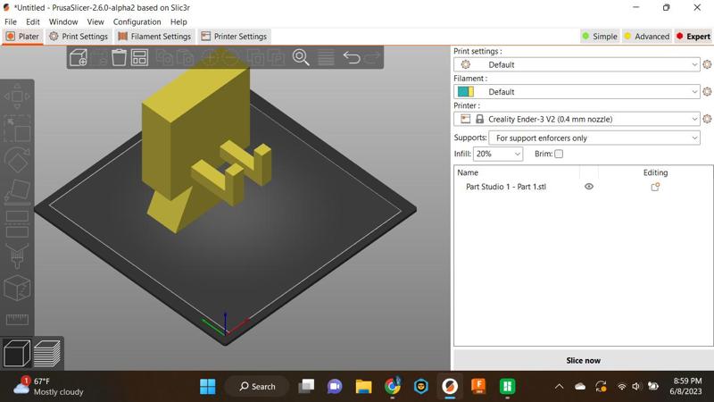
Task: Click the Paste toolbar icon
Action: tap(186, 57)
